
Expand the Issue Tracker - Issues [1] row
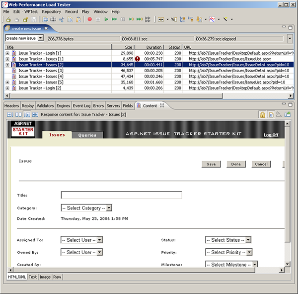click(x=7, y=59)
